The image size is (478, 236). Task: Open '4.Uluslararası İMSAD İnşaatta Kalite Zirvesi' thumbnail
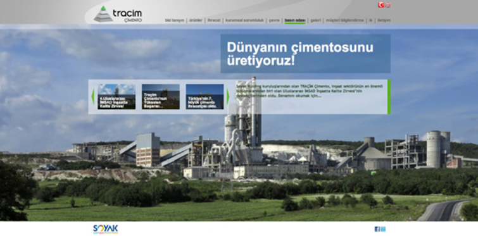[x=116, y=97]
